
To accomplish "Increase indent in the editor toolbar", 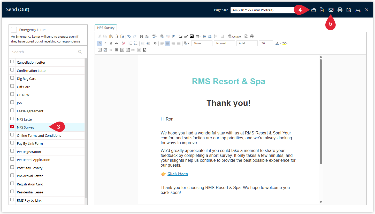I will (x=148, y=43).
